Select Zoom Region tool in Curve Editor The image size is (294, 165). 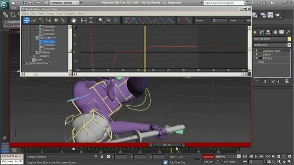click(108, 20)
